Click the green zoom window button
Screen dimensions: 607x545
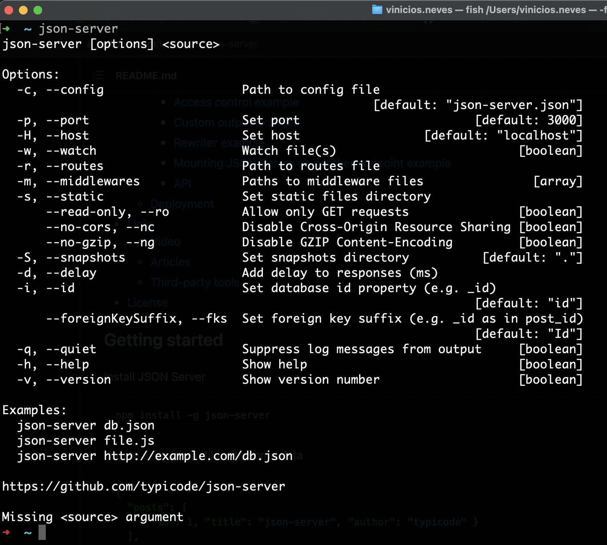pos(38,10)
